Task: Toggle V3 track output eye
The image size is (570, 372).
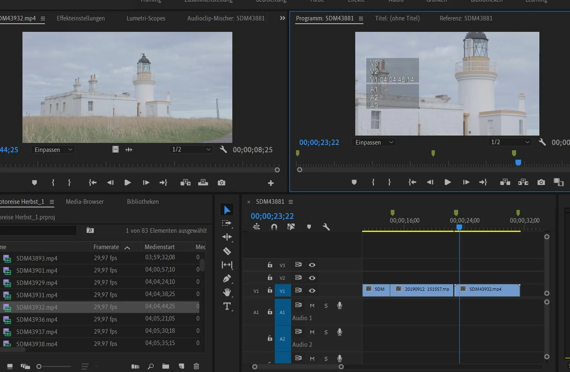Action: [x=312, y=265]
